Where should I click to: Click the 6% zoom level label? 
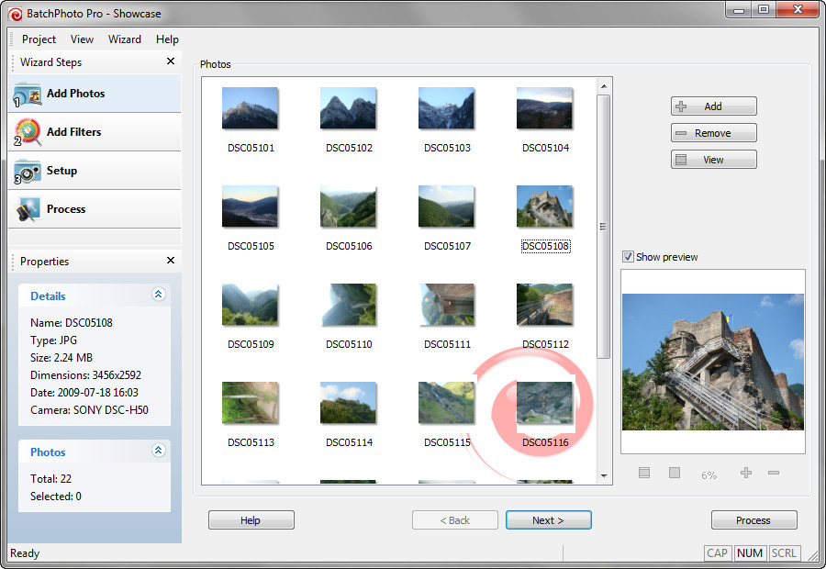[709, 475]
